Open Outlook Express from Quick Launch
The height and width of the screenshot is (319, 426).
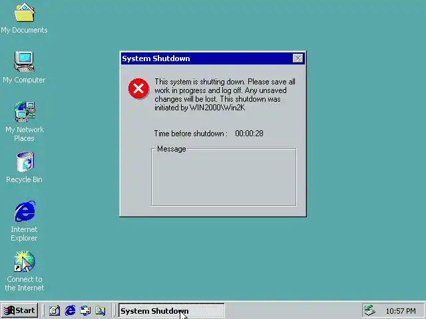[85, 310]
